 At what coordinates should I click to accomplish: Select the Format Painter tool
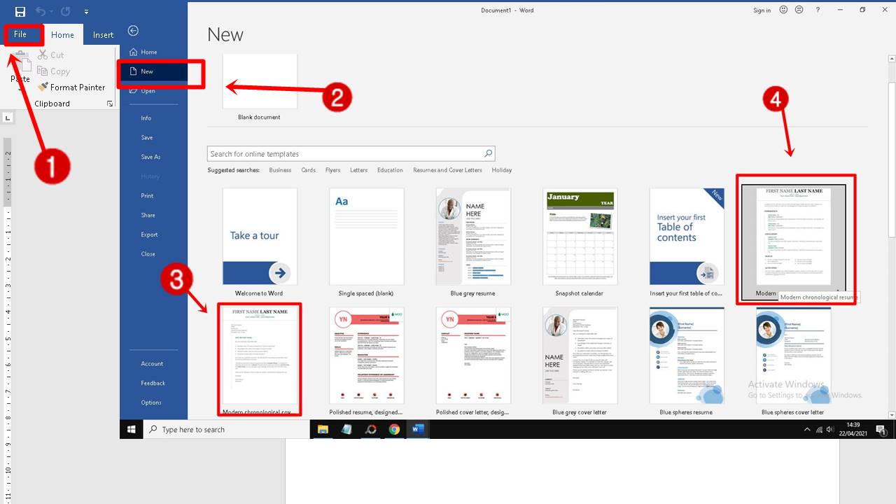71,87
